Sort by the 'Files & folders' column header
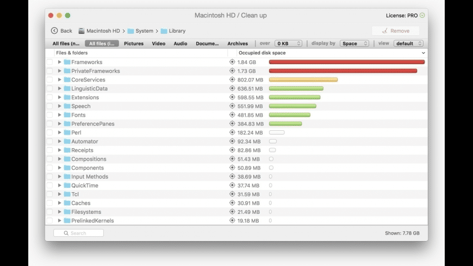The width and height of the screenshot is (473, 266). [x=72, y=53]
